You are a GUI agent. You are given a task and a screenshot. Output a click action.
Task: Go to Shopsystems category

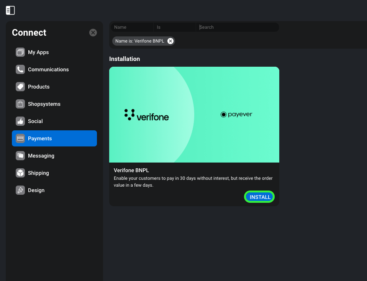(54, 104)
